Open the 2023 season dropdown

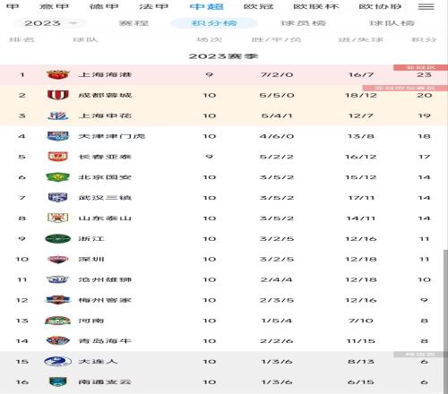point(51,23)
